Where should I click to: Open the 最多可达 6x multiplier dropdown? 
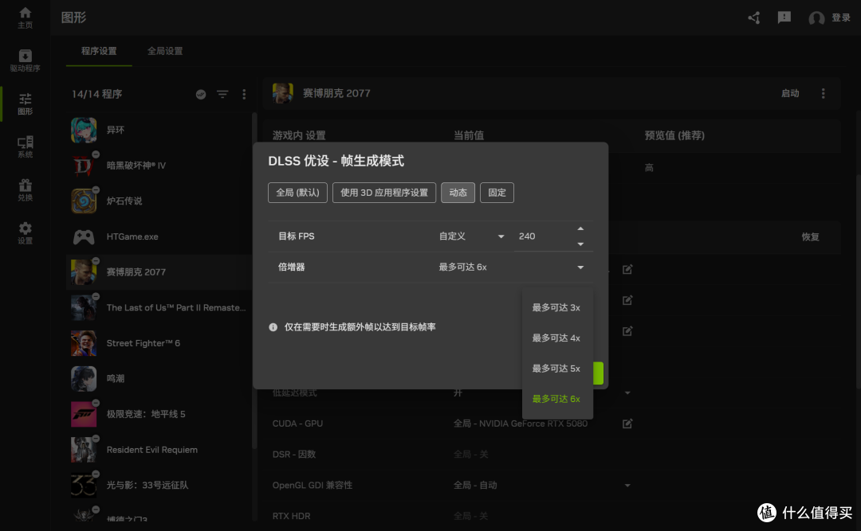coord(511,267)
